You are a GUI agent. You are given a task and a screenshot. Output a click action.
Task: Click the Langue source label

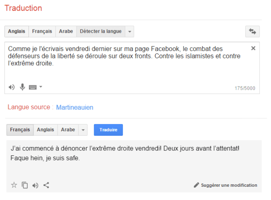[x=29, y=107]
